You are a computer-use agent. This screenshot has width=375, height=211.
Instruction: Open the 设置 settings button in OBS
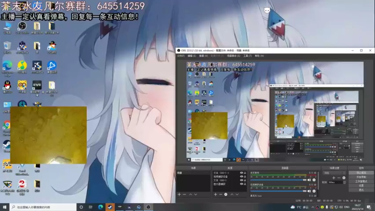click(361, 186)
